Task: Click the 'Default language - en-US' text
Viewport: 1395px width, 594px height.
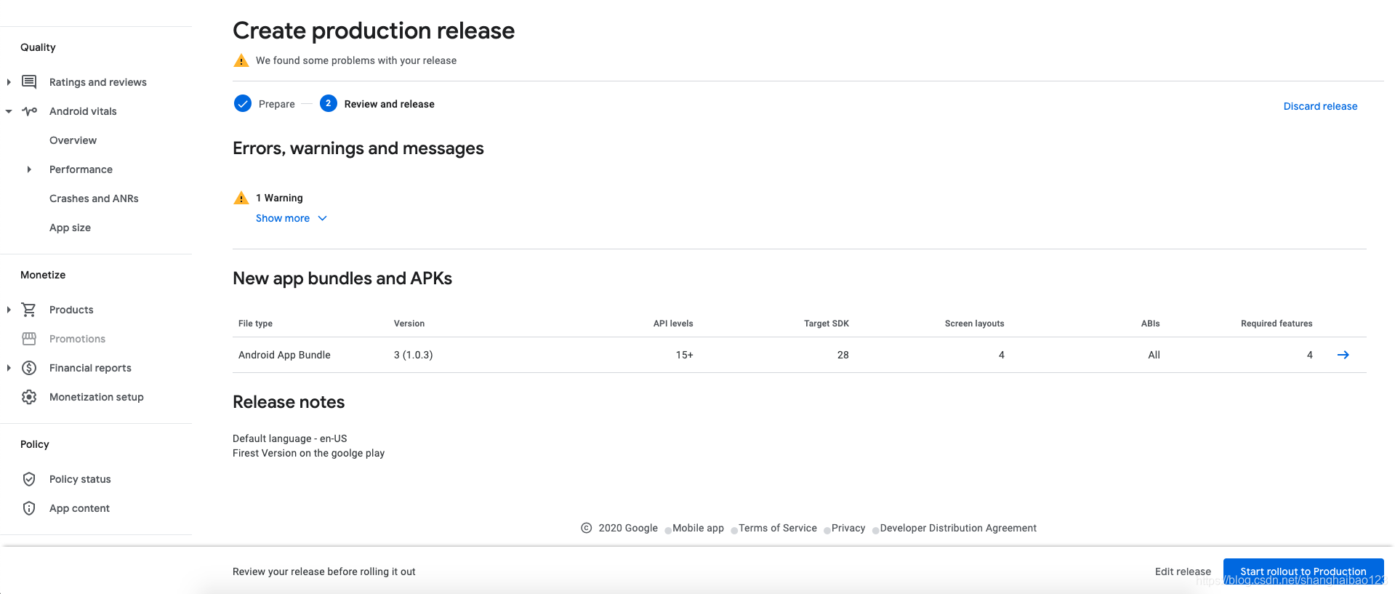Action: point(290,438)
